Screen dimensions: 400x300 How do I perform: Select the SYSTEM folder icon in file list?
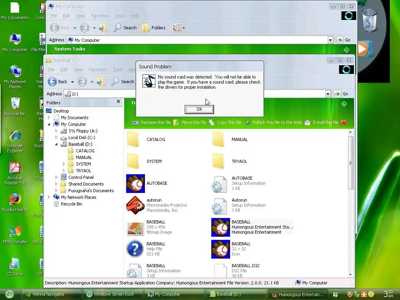[134, 161]
